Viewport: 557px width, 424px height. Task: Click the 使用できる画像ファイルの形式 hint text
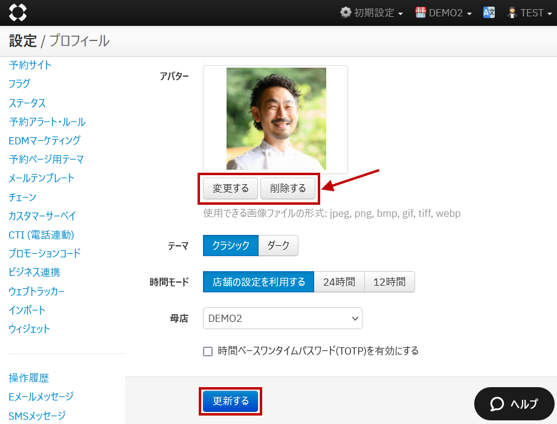click(332, 213)
